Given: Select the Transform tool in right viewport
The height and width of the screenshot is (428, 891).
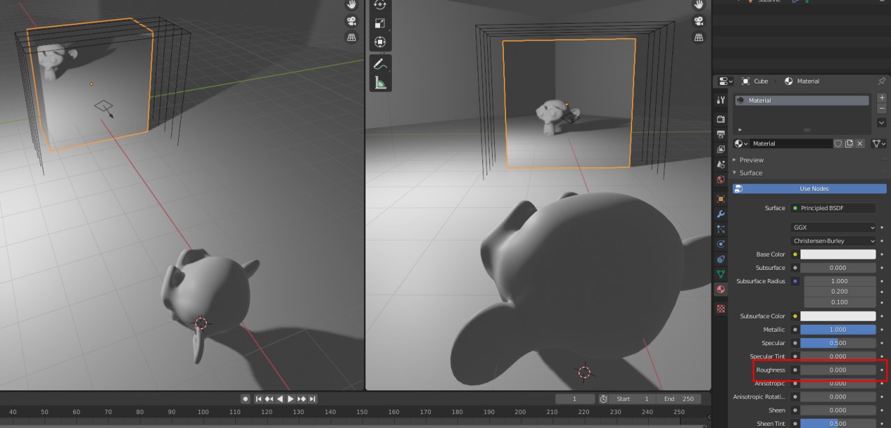Looking at the screenshot, I should point(380,41).
